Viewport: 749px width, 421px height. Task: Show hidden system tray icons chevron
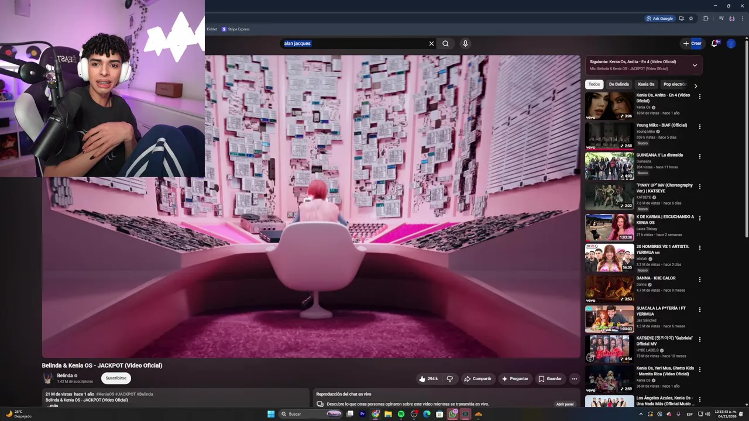tap(640, 414)
